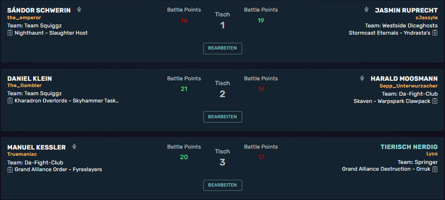Screen dimensions: 445x200
Task: Open the Sándor Schwerin player name
Action: click(39, 10)
